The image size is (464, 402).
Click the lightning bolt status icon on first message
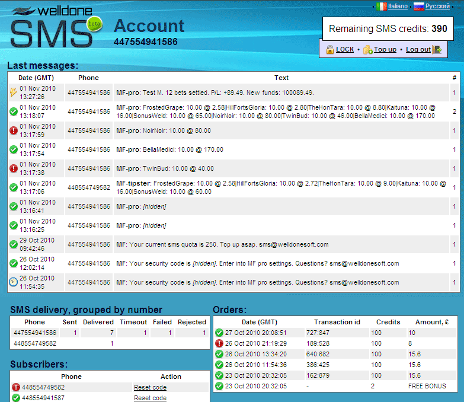14,92
